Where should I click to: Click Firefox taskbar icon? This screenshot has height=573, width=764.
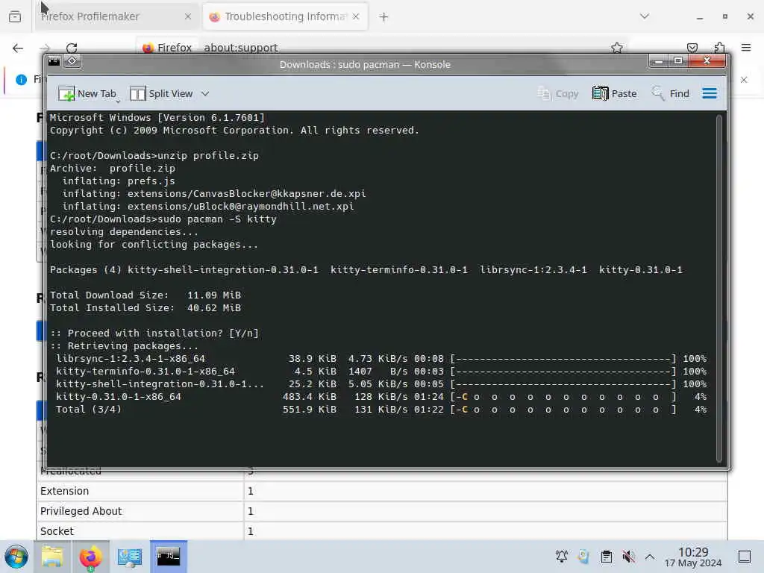pyautogui.click(x=90, y=557)
